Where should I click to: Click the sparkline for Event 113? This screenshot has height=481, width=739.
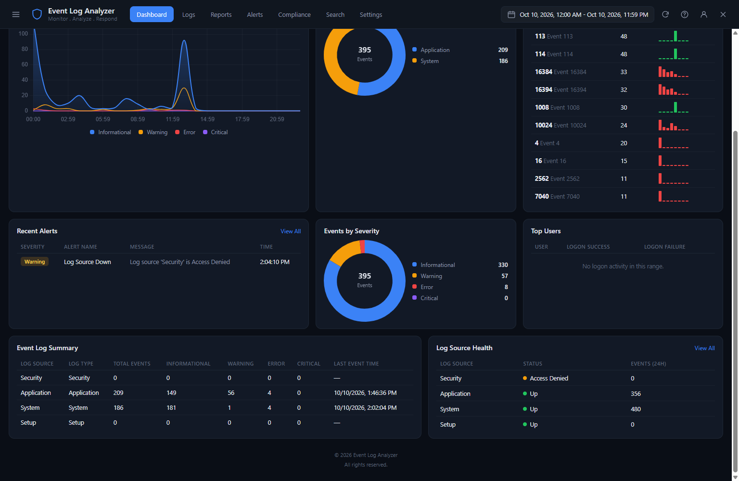674,36
